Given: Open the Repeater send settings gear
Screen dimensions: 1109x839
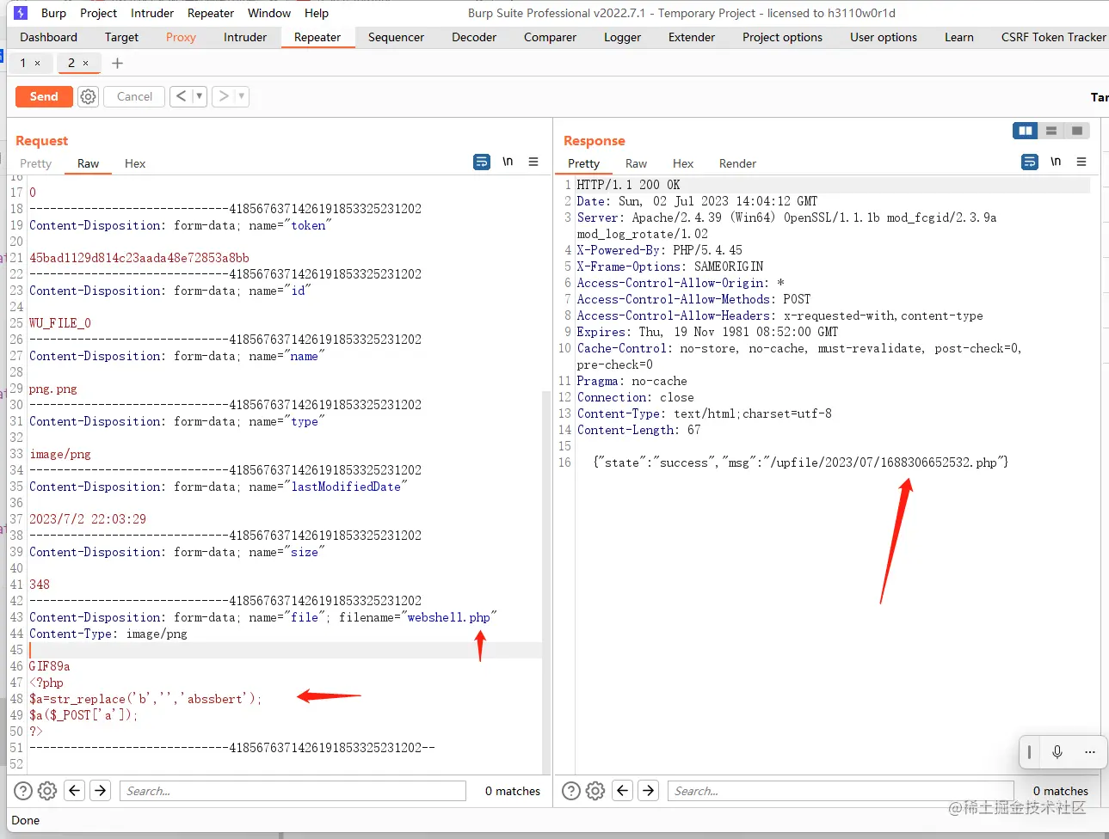Looking at the screenshot, I should pos(89,96).
